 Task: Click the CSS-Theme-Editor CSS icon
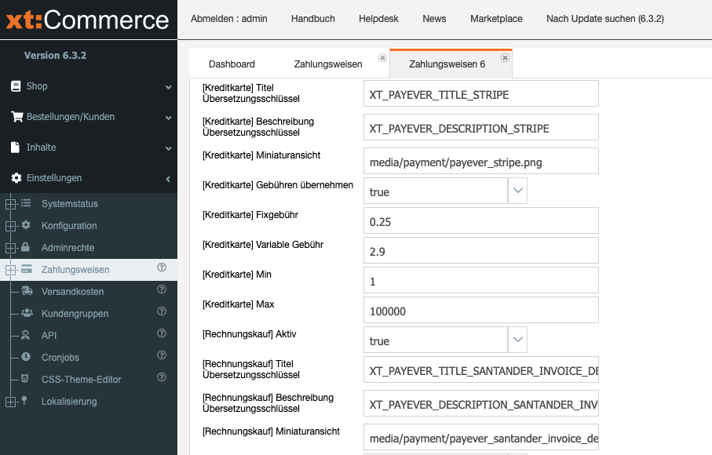[x=25, y=378]
